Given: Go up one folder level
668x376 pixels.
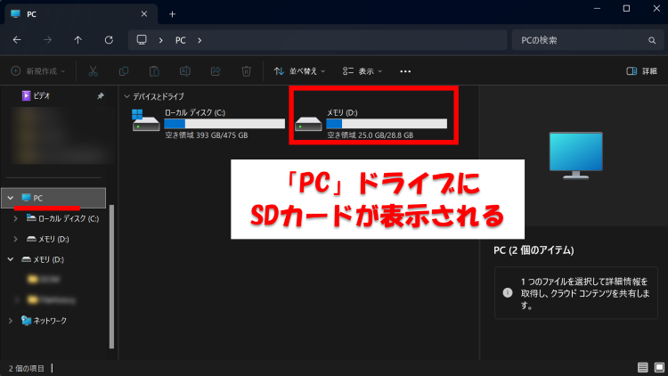Looking at the screenshot, I should point(78,40).
